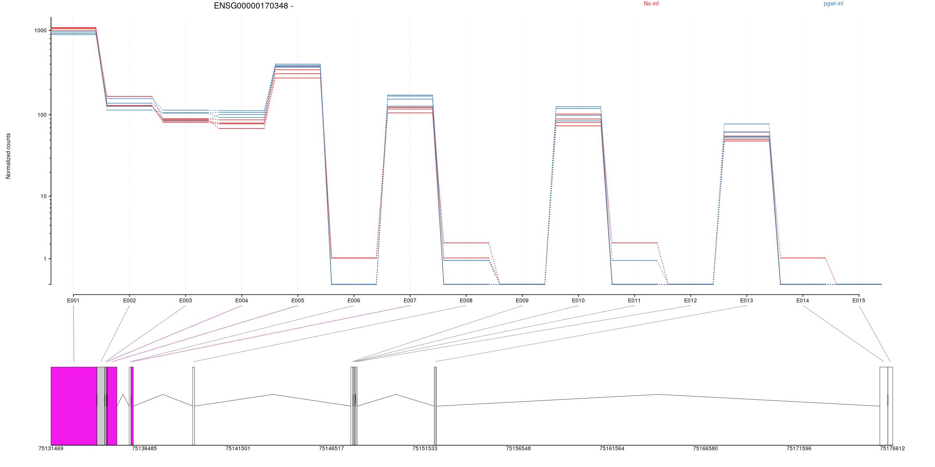
Task: Click the rightmost white exon box
Action: point(890,406)
